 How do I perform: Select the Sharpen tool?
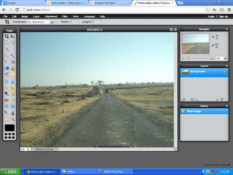[x=13, y=81]
